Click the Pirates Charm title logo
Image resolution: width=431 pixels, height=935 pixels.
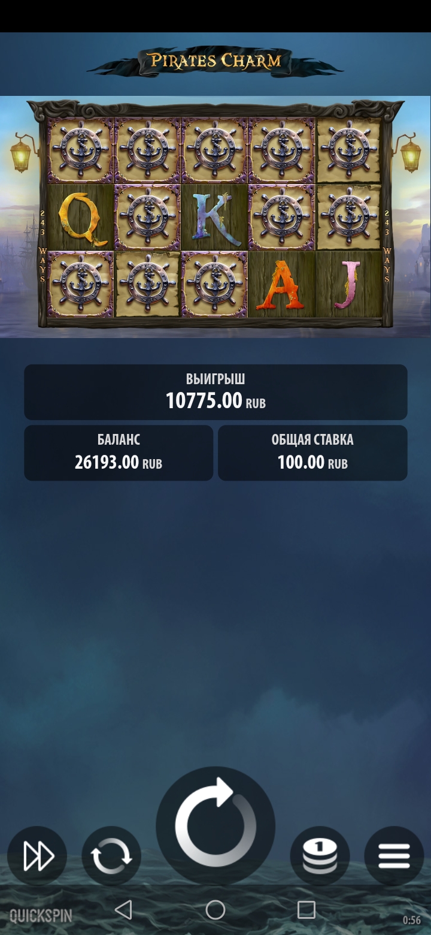click(x=215, y=61)
